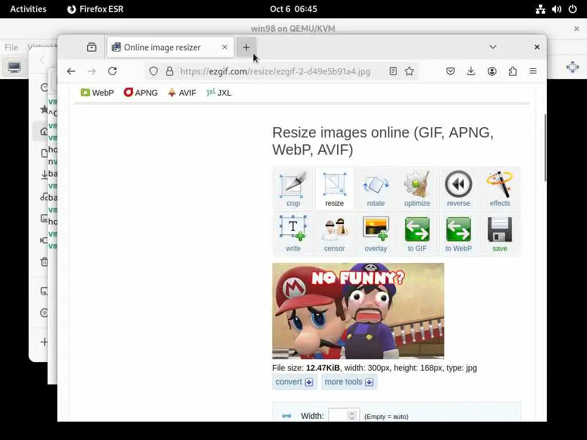Open Pocket save icon
The image size is (587, 440).
point(451,71)
